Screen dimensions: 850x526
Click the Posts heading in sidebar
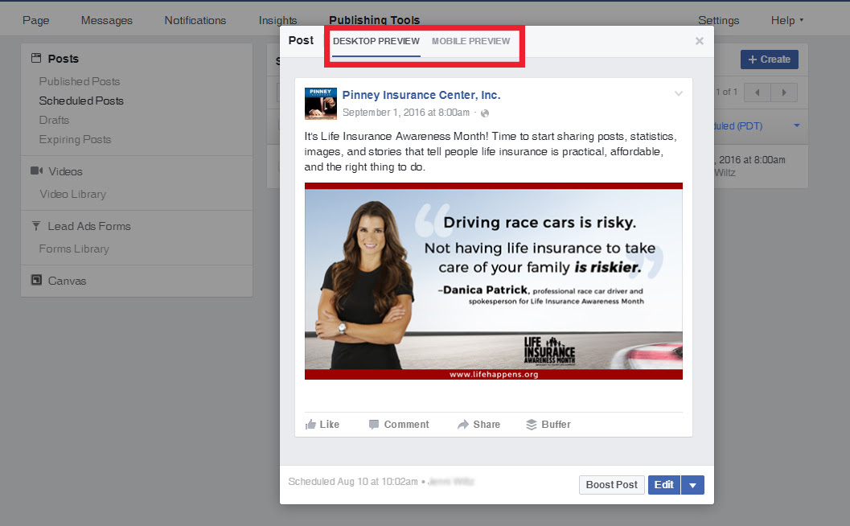click(64, 59)
